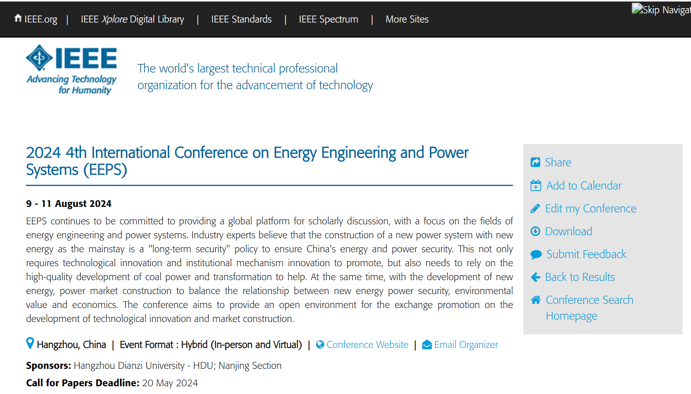Click 'Hangzhou Dianzi University - HDU; Nanjing Section' text
The image size is (691, 394).
[178, 365]
